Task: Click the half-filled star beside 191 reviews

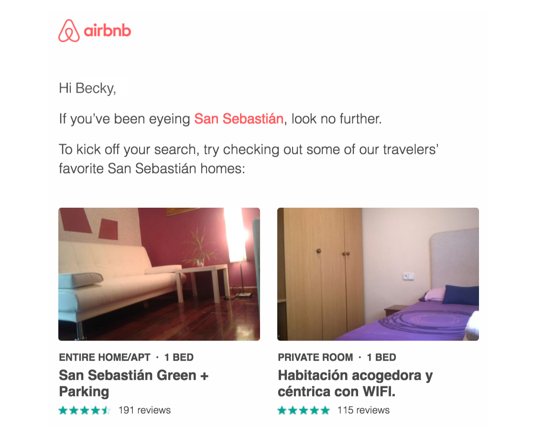Action: pos(106,410)
